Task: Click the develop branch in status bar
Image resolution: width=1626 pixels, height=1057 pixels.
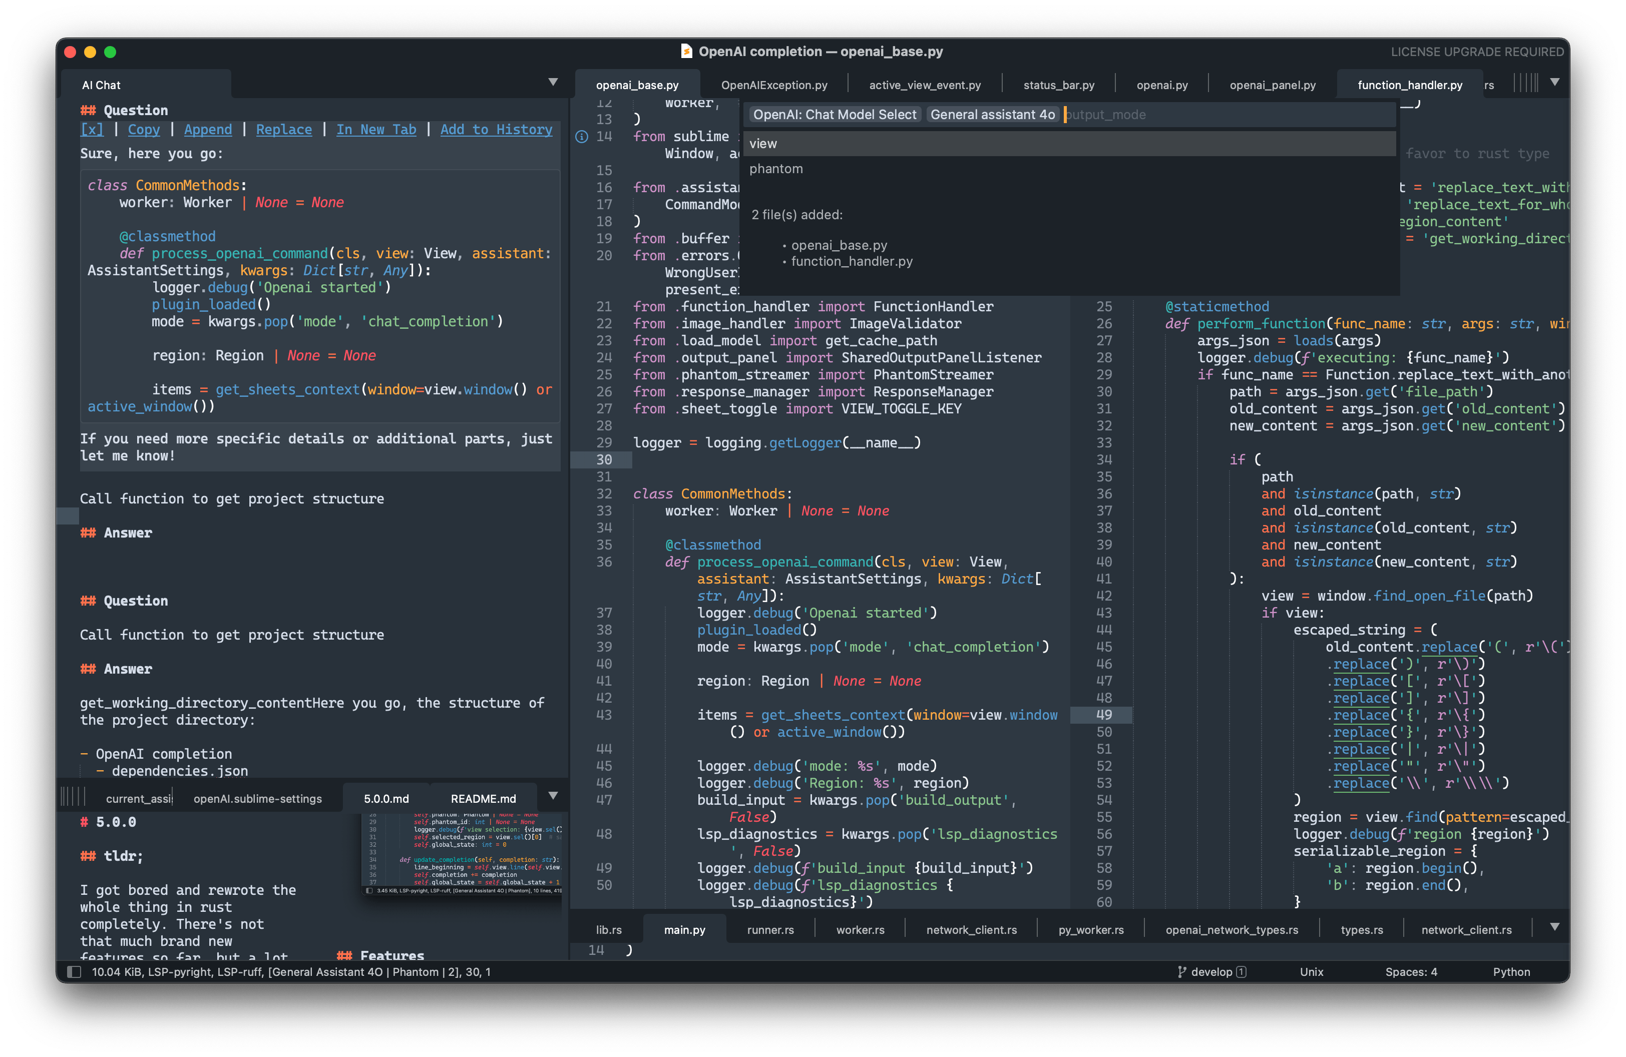Action: point(1211,971)
